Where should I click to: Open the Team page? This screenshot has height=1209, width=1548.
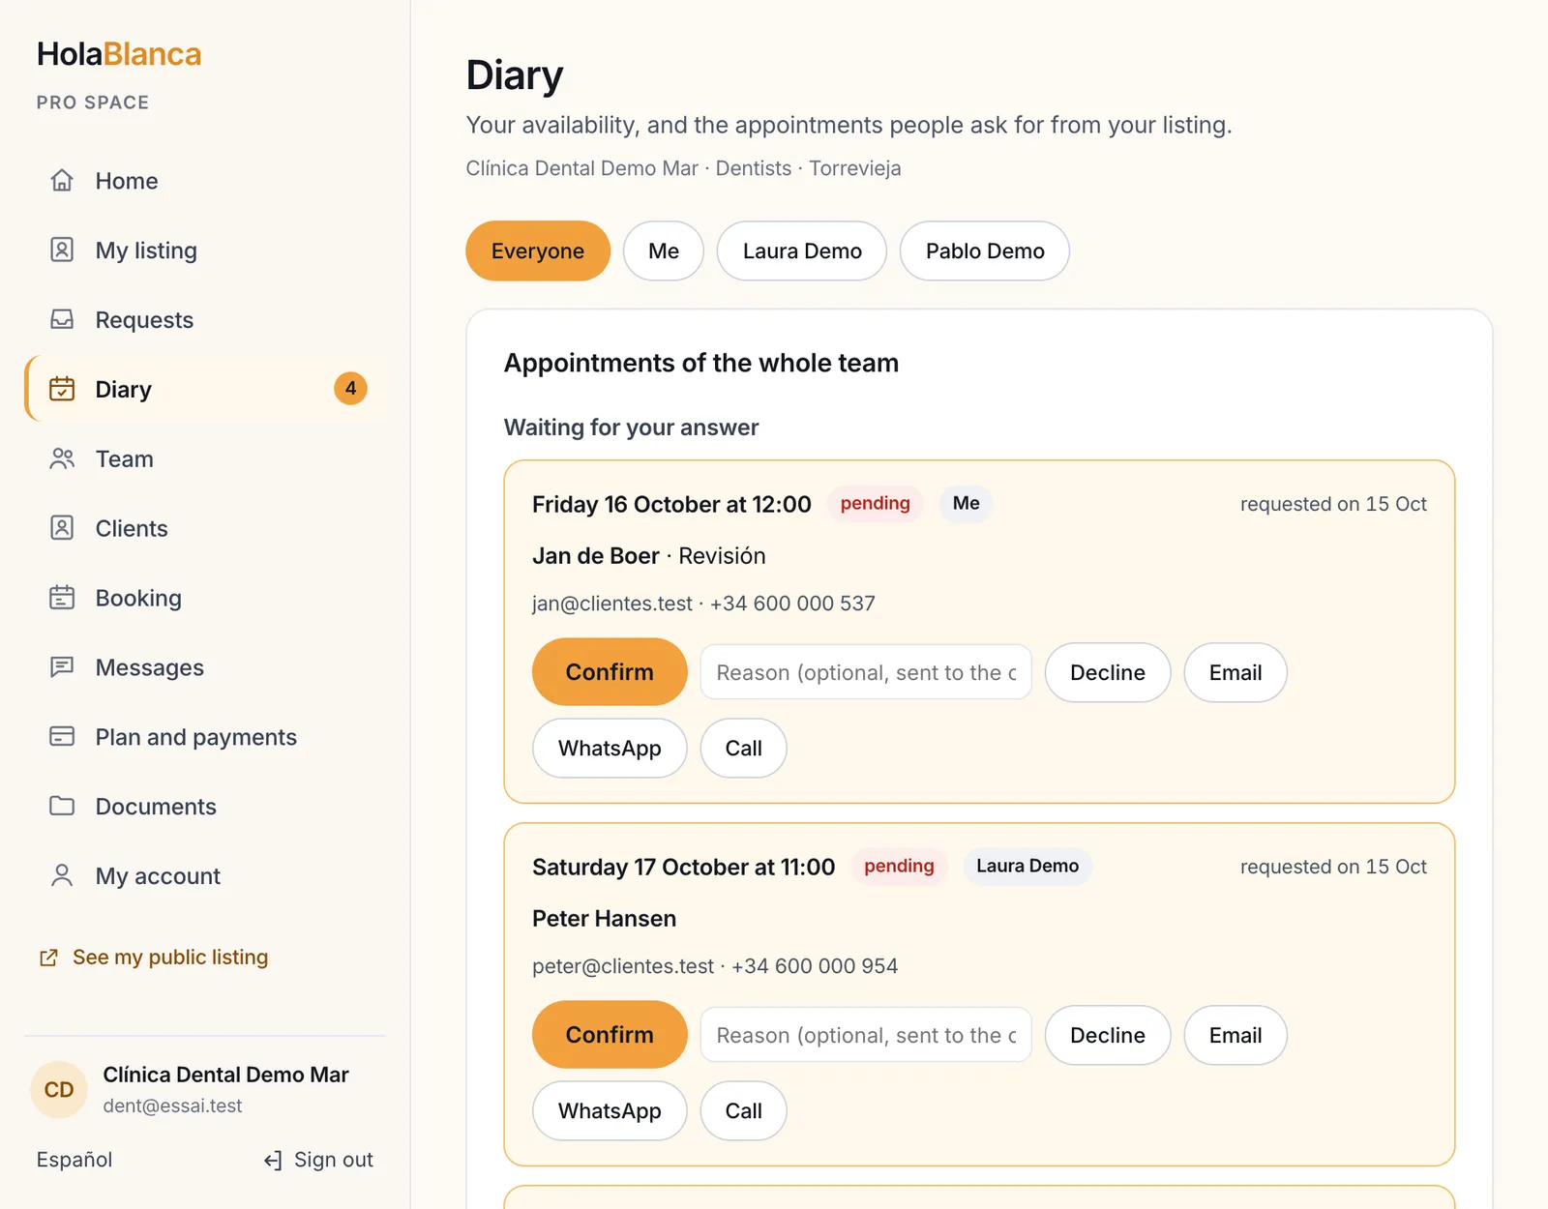pos(205,458)
